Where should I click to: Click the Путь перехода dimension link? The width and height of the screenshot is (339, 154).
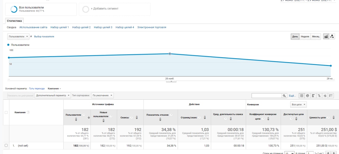(x=37, y=89)
